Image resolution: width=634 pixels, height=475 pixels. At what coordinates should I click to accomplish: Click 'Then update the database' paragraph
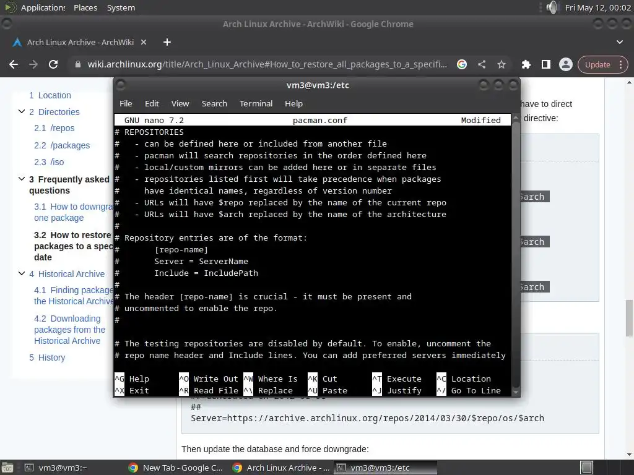[x=275, y=449]
